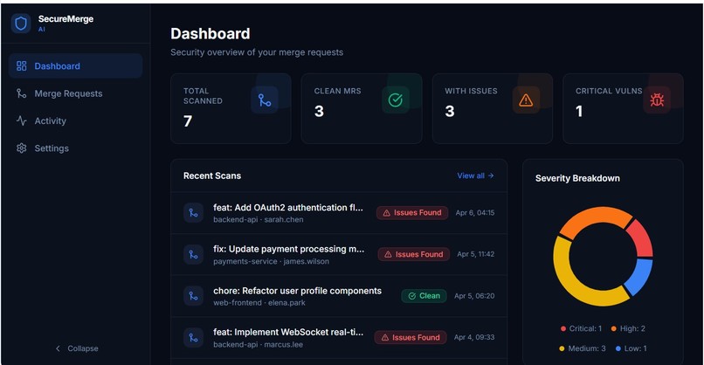704x365 pixels.
Task: Click the Critical Vulns bug icon
Action: click(x=657, y=100)
